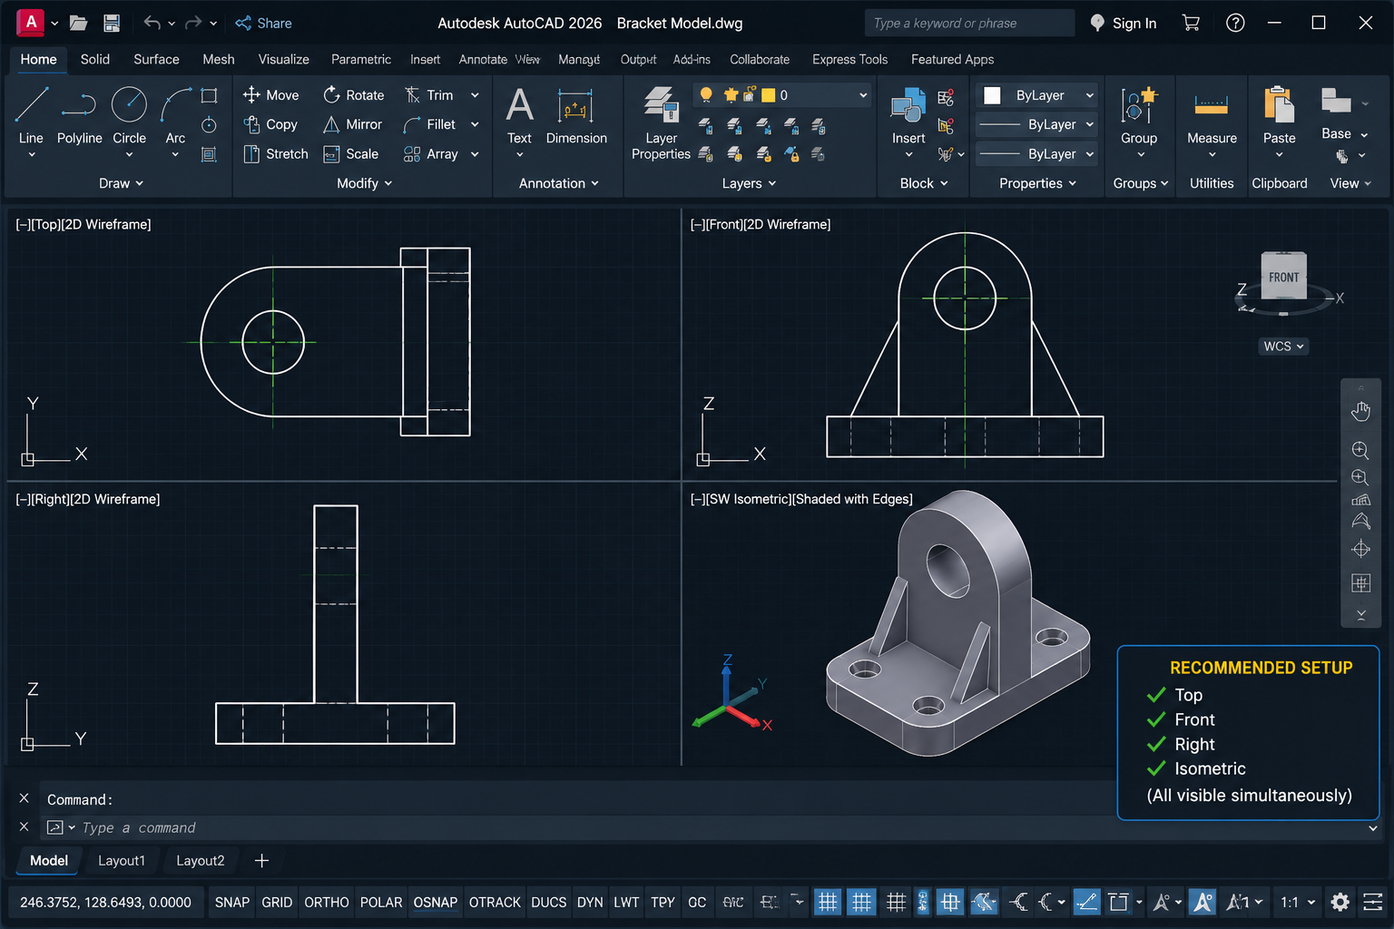
Task: Toggle OTRACK object tracking
Action: (x=495, y=902)
